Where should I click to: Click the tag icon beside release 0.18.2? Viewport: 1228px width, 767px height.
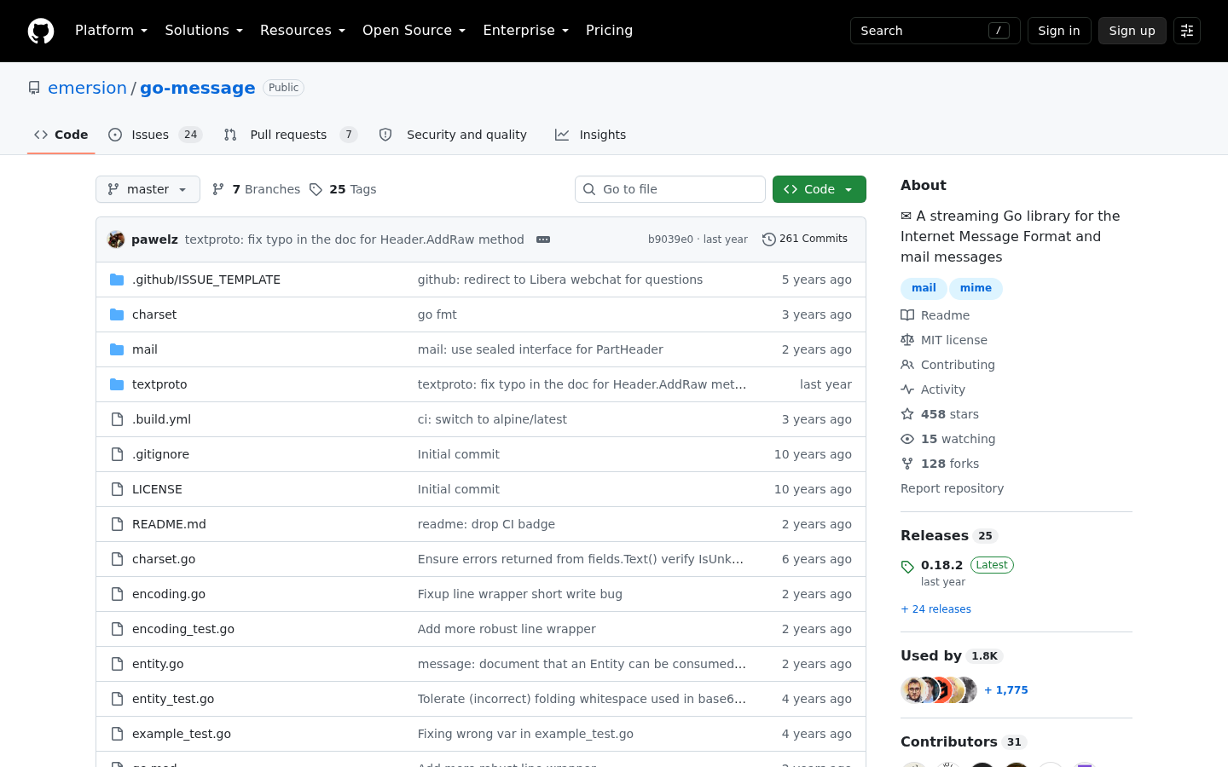click(x=907, y=567)
